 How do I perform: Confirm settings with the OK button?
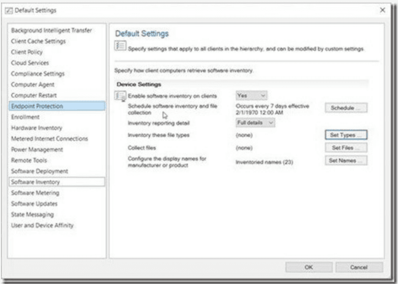coord(309,267)
